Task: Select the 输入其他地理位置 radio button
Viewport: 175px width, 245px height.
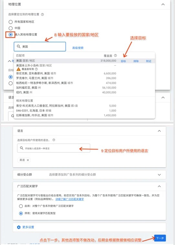Action: pyautogui.click(x=11, y=34)
